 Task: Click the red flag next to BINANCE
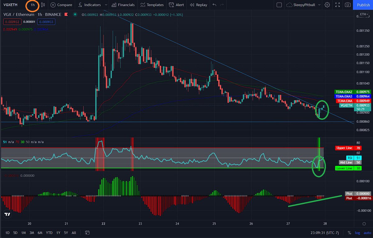pyautogui.click(x=67, y=14)
